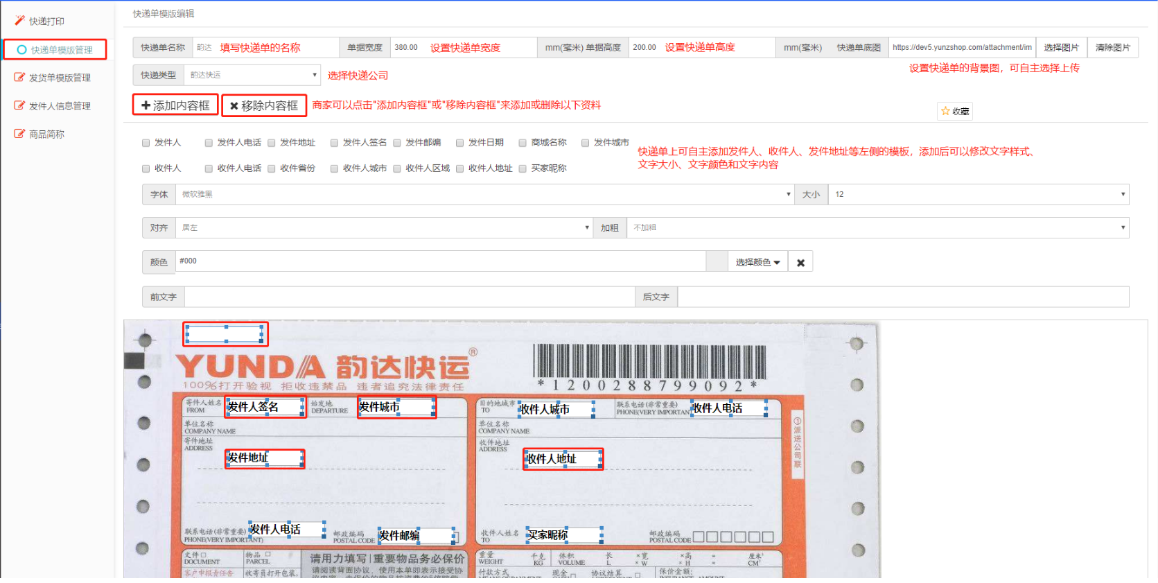Click the edit icon beside 商品简称
This screenshot has width=1158, height=583.
(19, 134)
